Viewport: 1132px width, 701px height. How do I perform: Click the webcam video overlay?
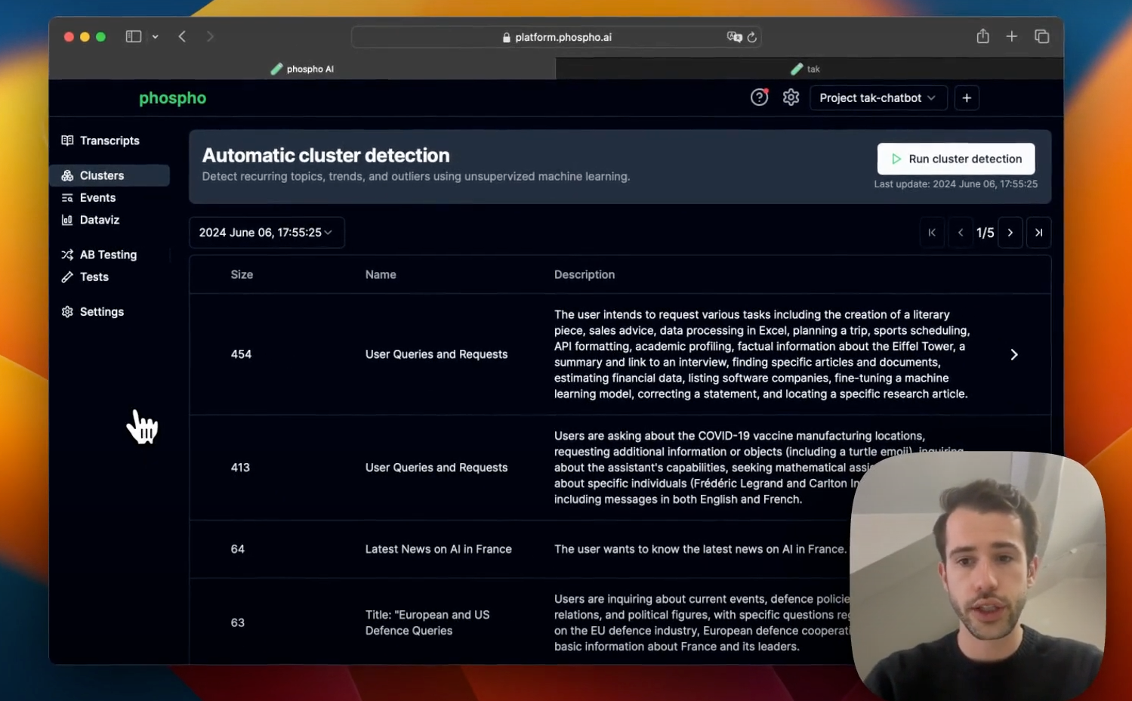[x=978, y=574]
